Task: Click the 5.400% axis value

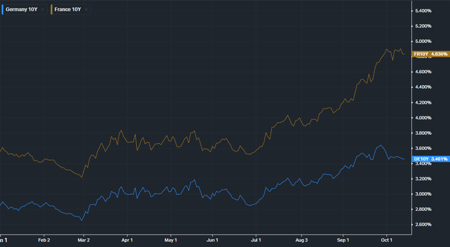Action: 423,11
